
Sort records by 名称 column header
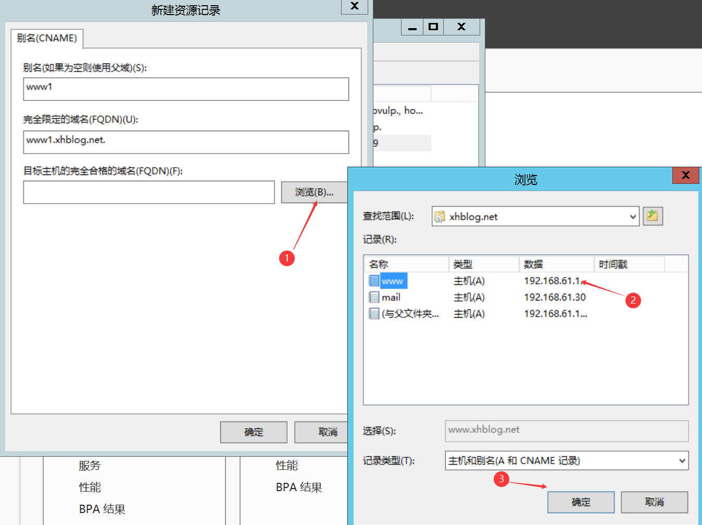pos(407,264)
